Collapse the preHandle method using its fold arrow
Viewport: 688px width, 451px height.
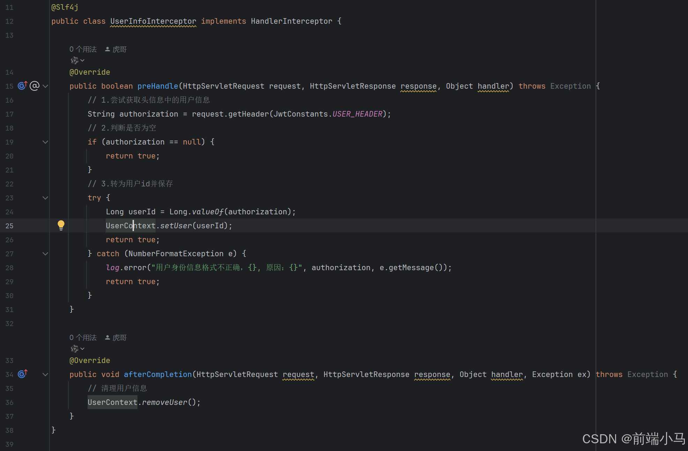tap(45, 86)
